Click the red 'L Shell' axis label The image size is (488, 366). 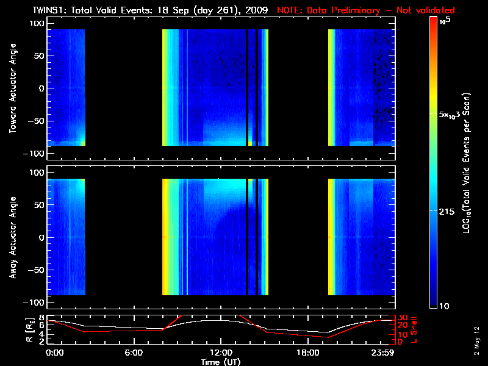pyautogui.click(x=414, y=330)
